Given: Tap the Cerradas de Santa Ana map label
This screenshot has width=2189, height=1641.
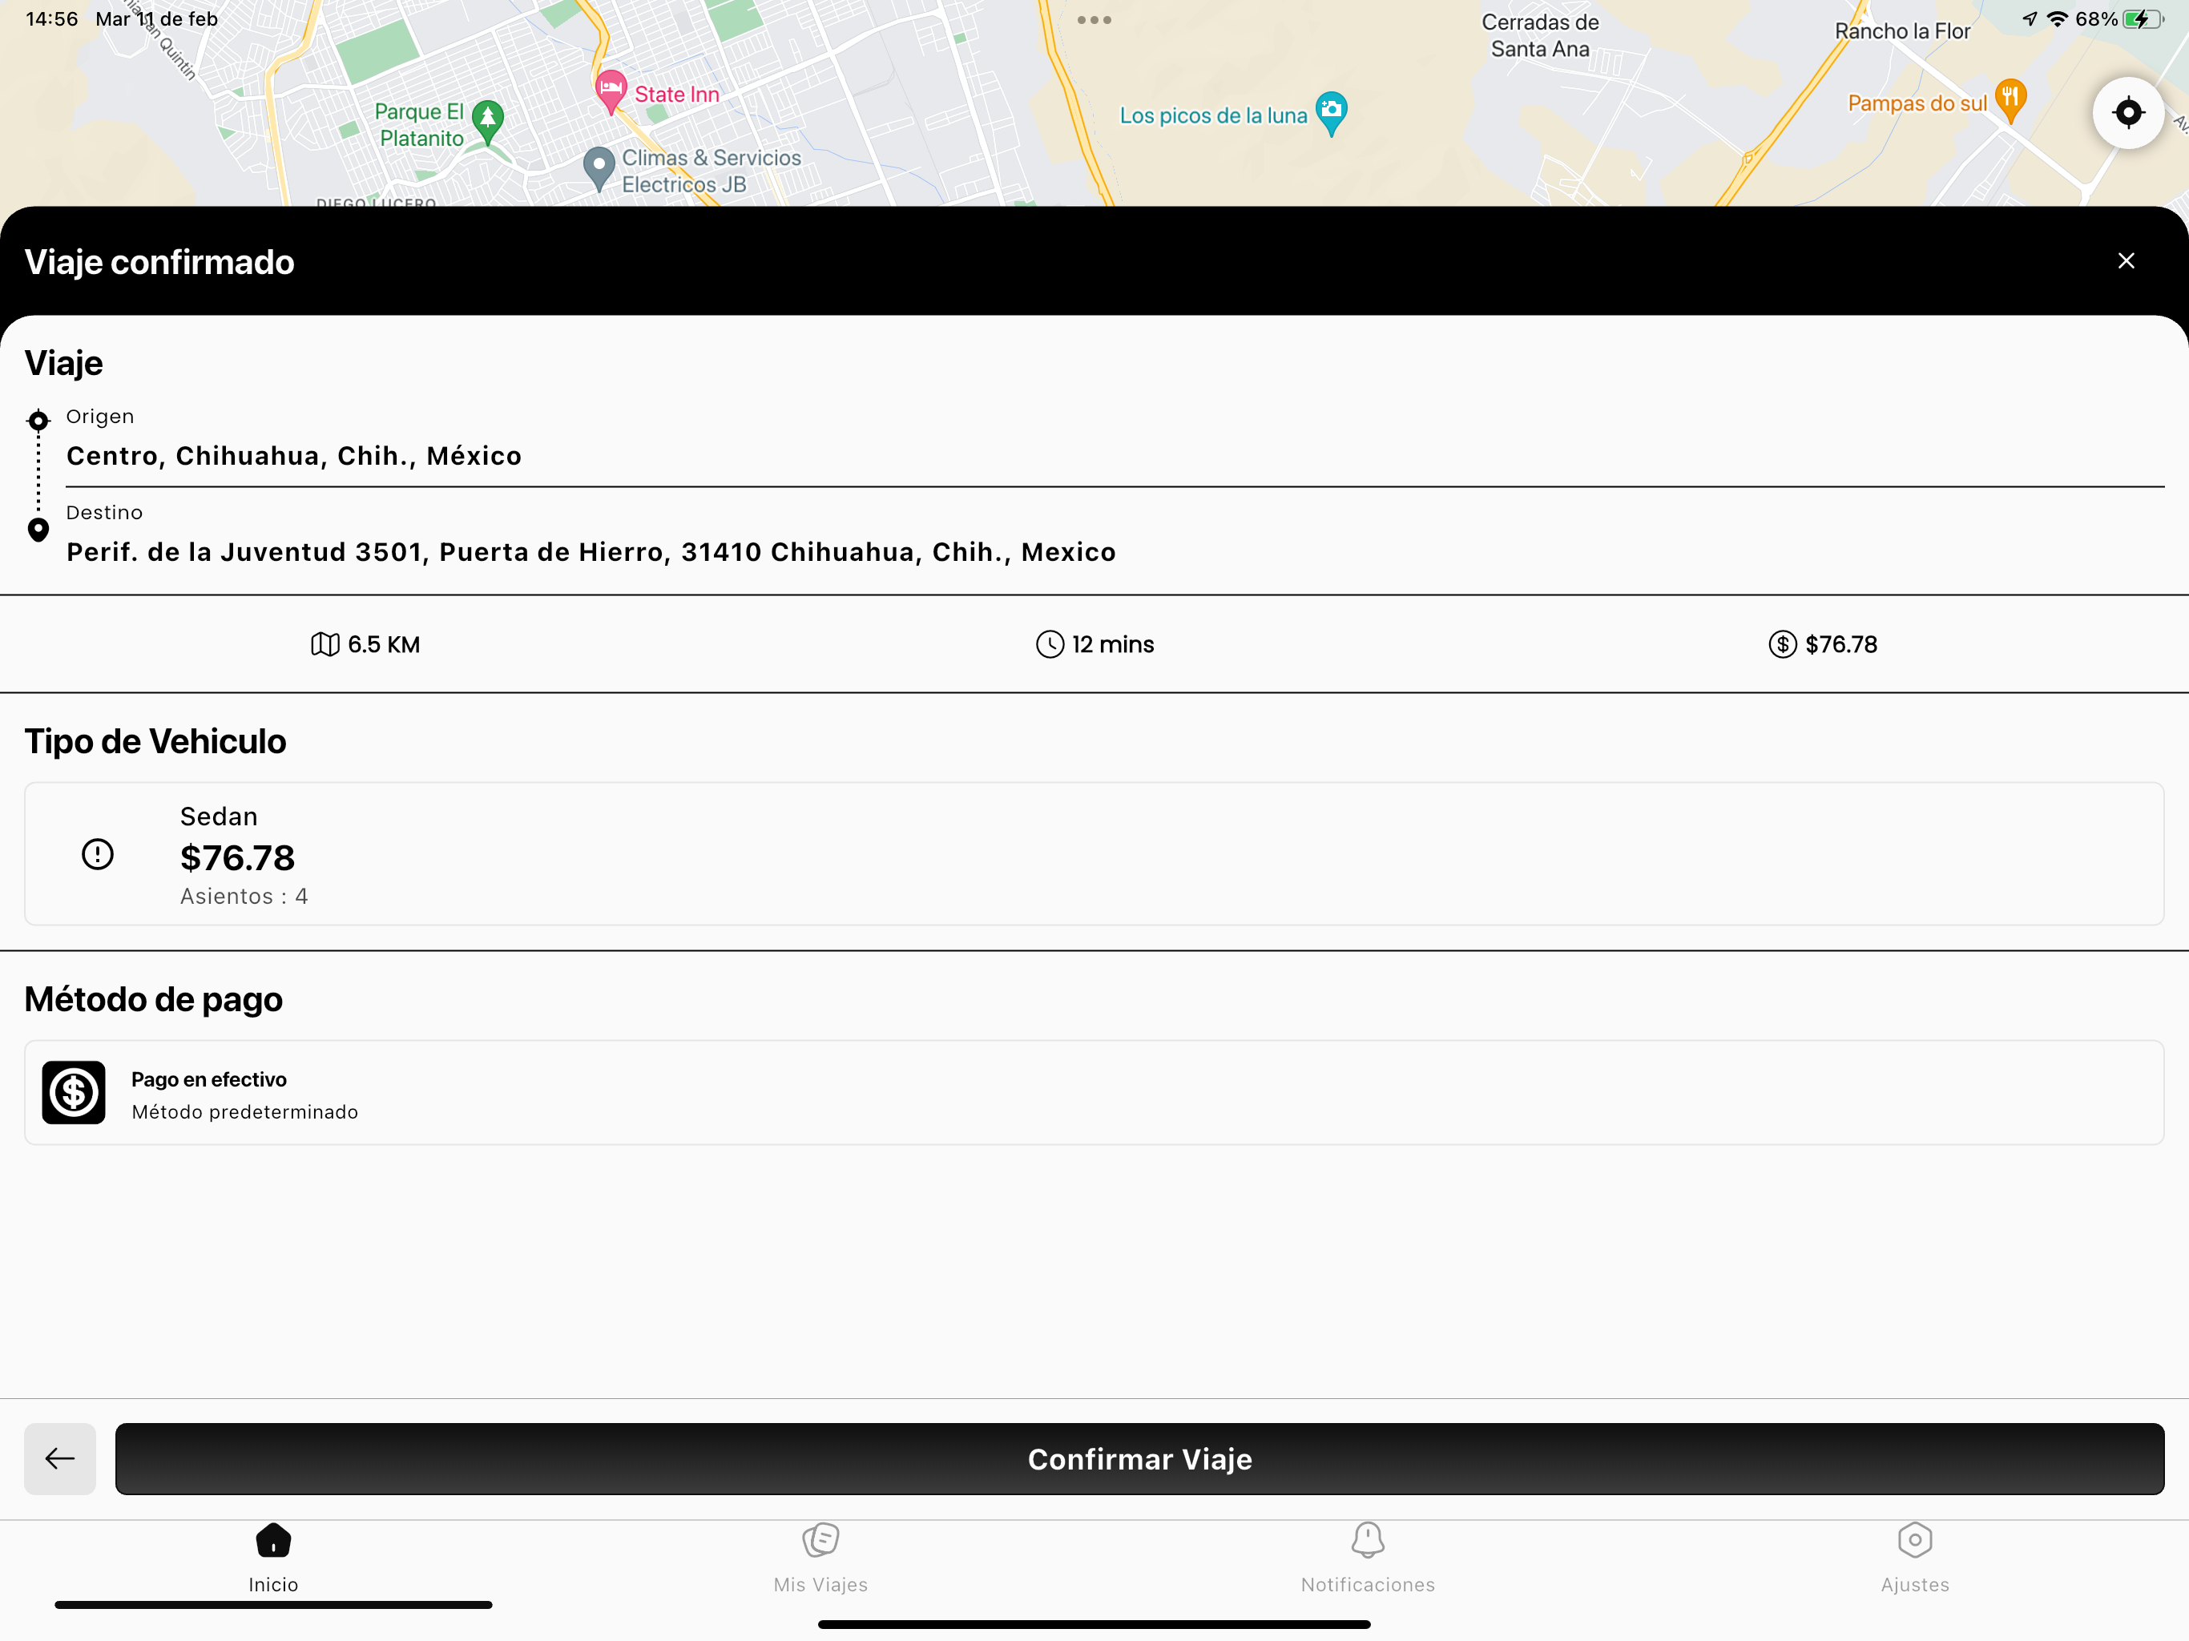Looking at the screenshot, I should point(1540,35).
